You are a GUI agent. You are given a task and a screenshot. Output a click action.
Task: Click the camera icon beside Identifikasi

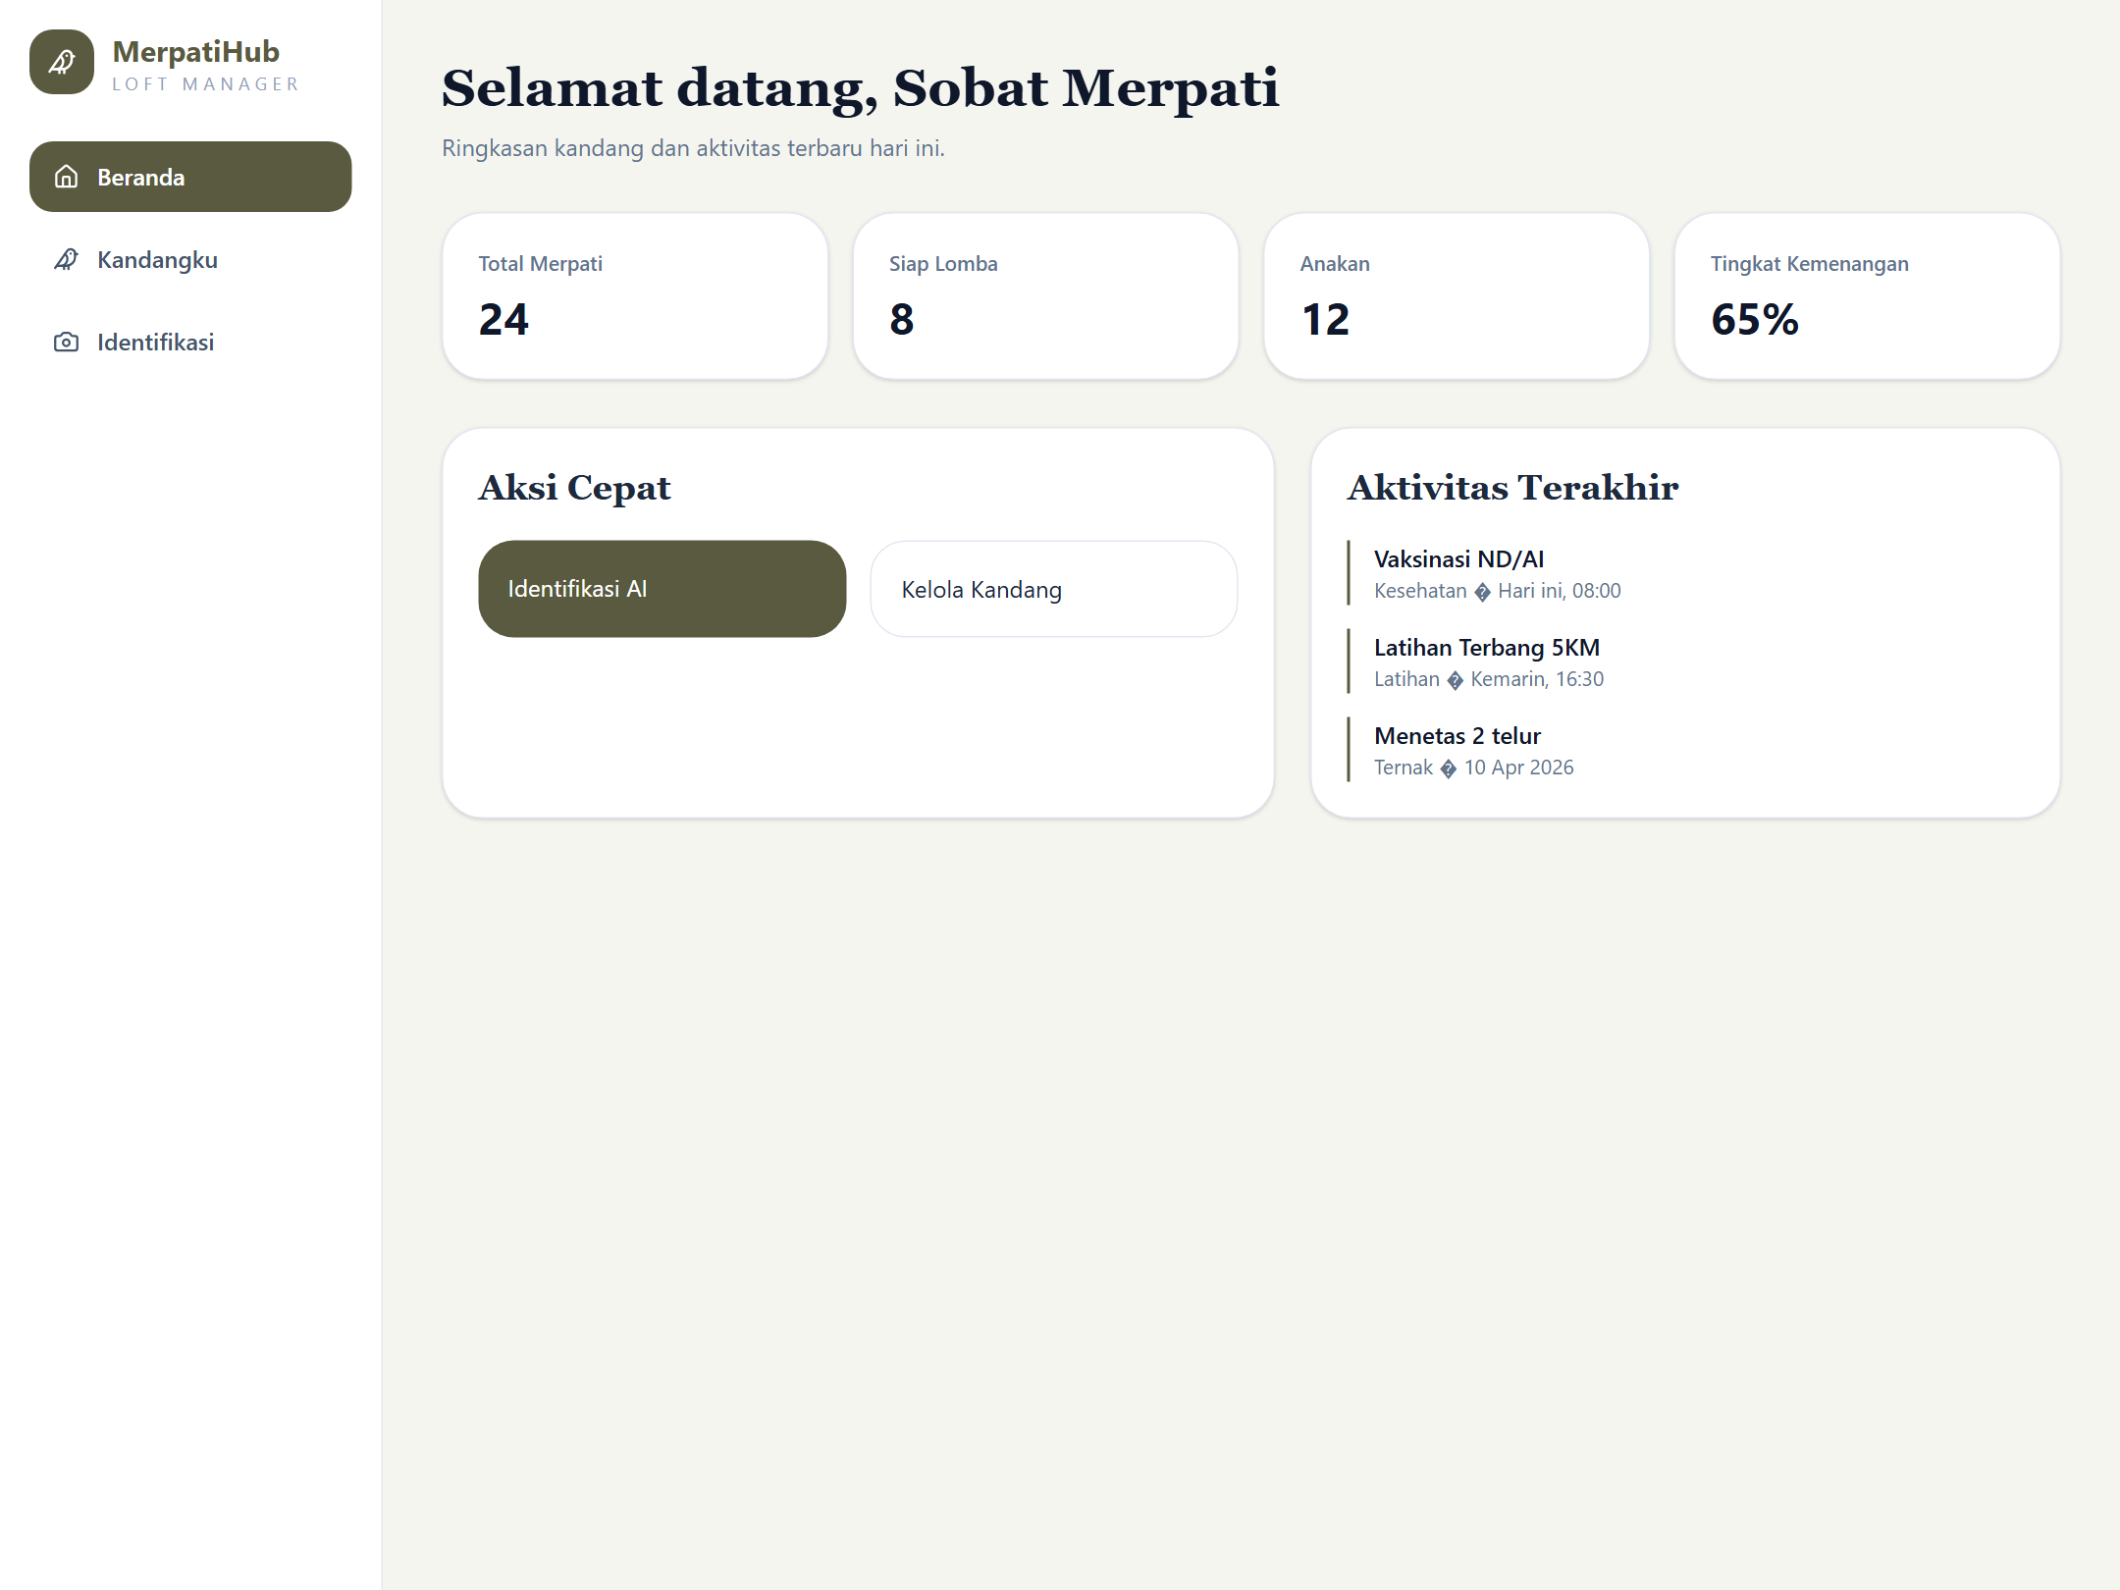pyautogui.click(x=65, y=342)
